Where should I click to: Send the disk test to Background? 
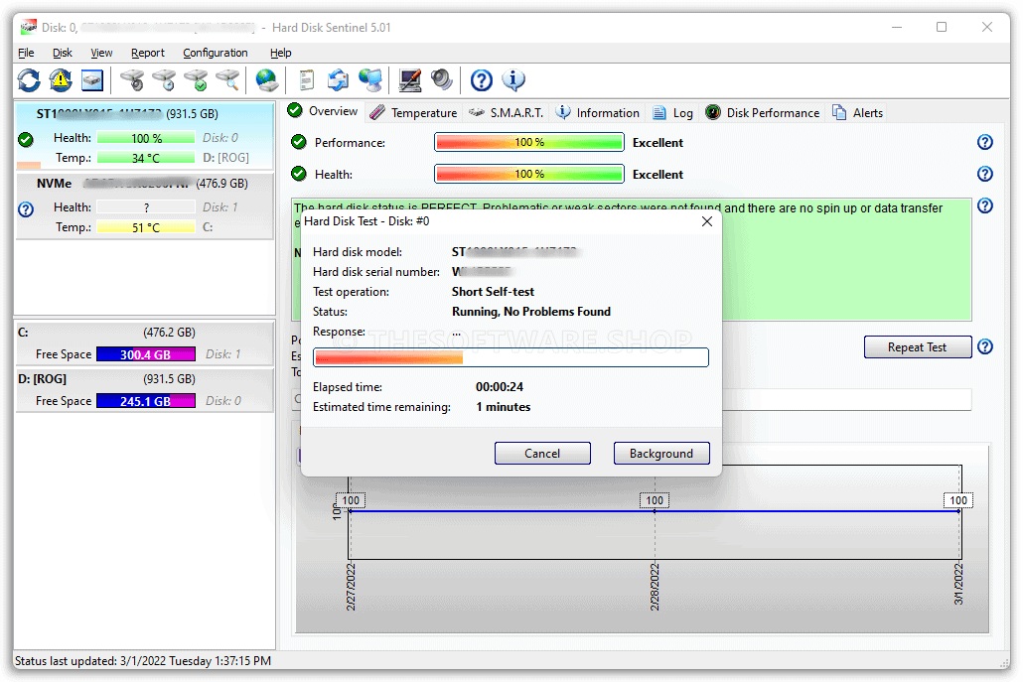tap(660, 453)
